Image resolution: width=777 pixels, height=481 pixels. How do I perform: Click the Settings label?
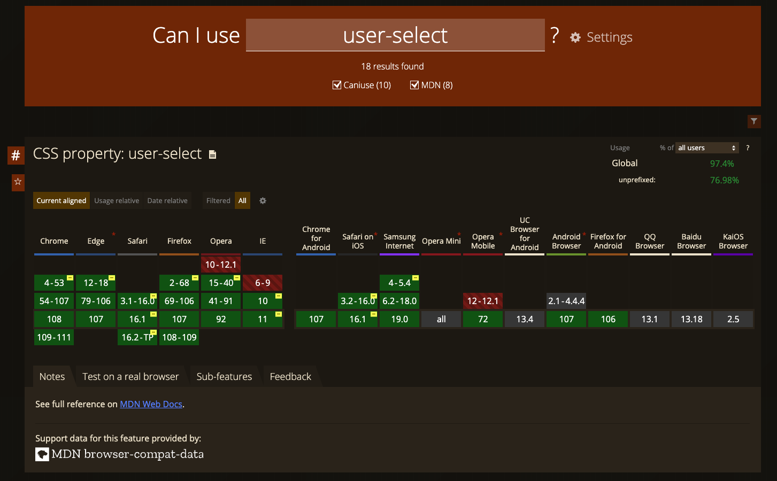tap(609, 37)
